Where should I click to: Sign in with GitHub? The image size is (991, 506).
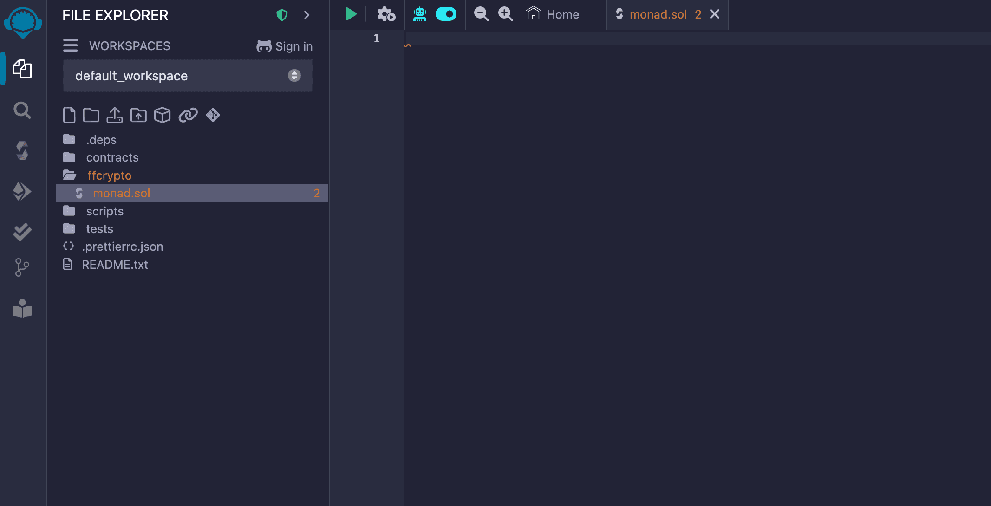pos(284,46)
